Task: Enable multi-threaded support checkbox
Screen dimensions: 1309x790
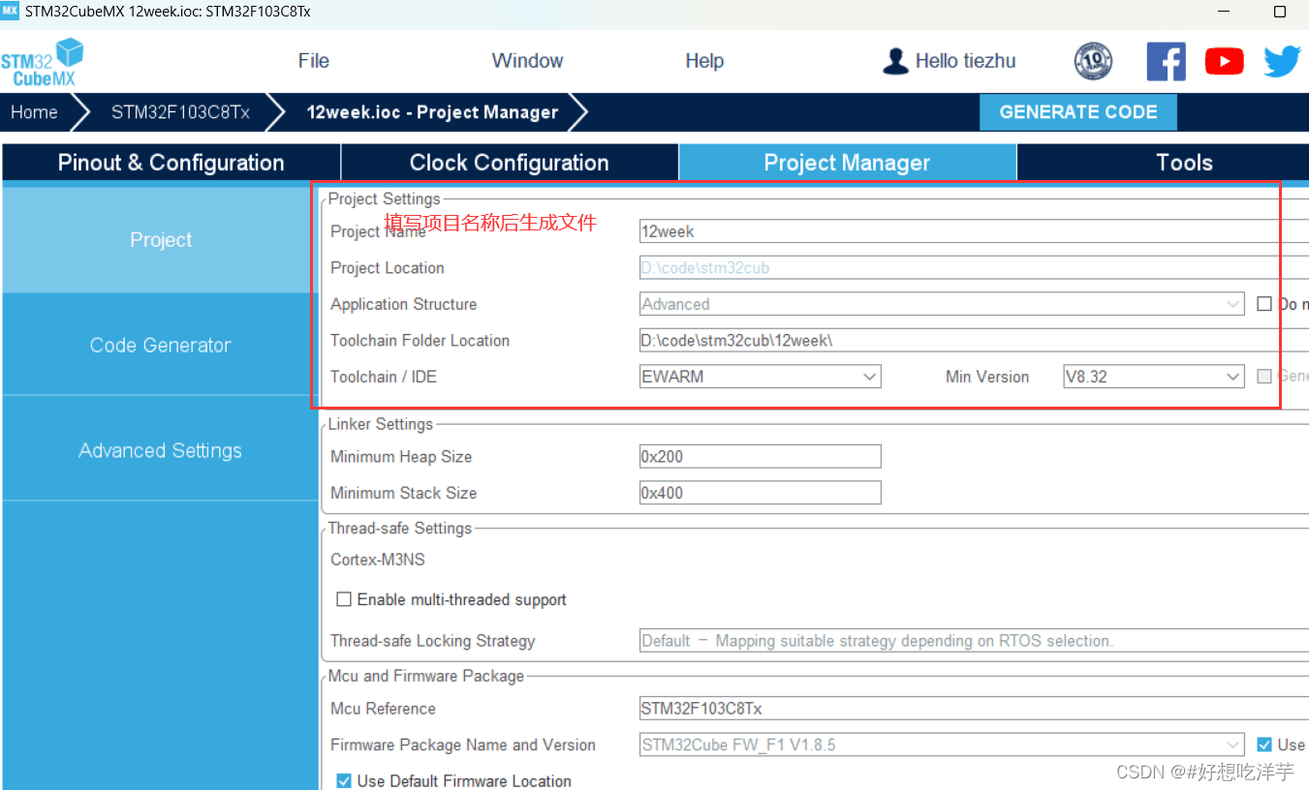Action: coord(343,600)
